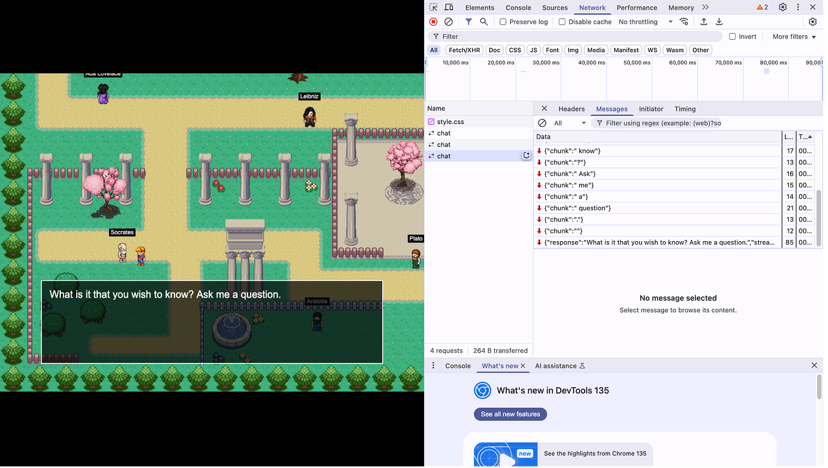The height and width of the screenshot is (468, 828).
Task: Click the Socrates character in the game
Action: coord(122,253)
